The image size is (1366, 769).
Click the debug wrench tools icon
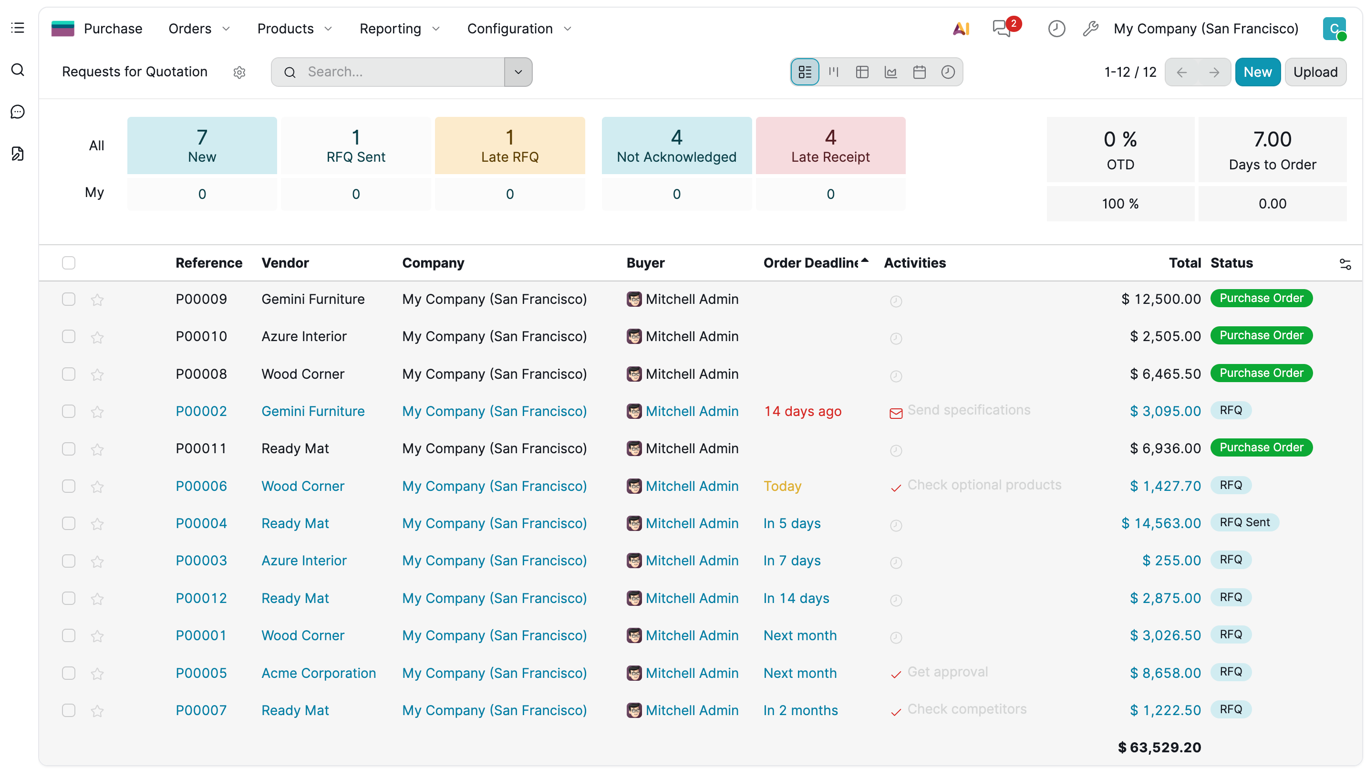coord(1090,29)
